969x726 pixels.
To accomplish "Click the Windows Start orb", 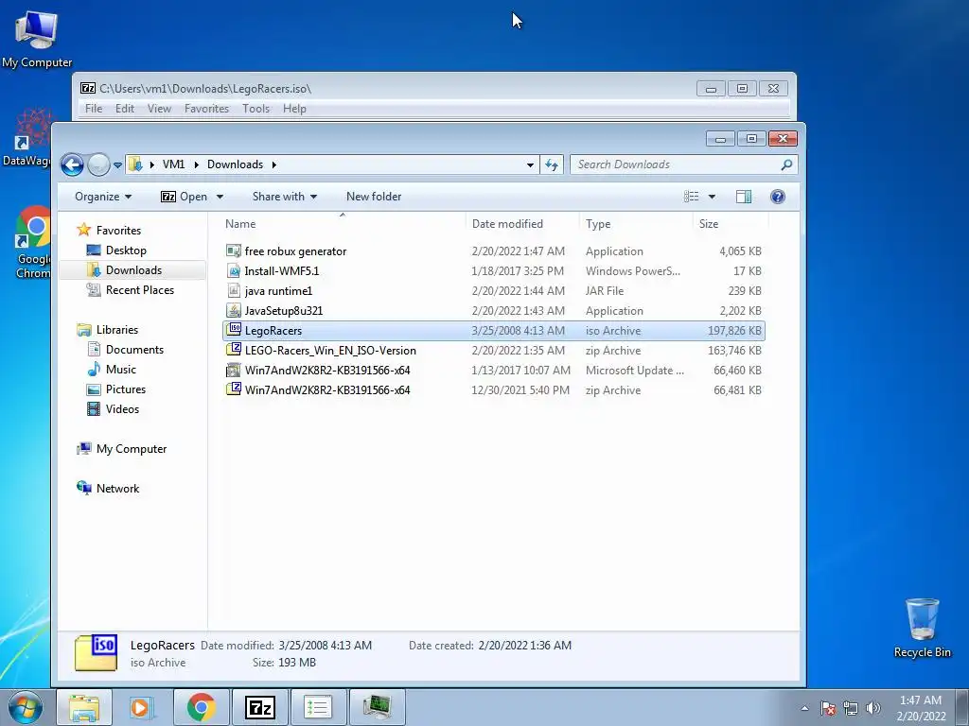I will tap(26, 708).
